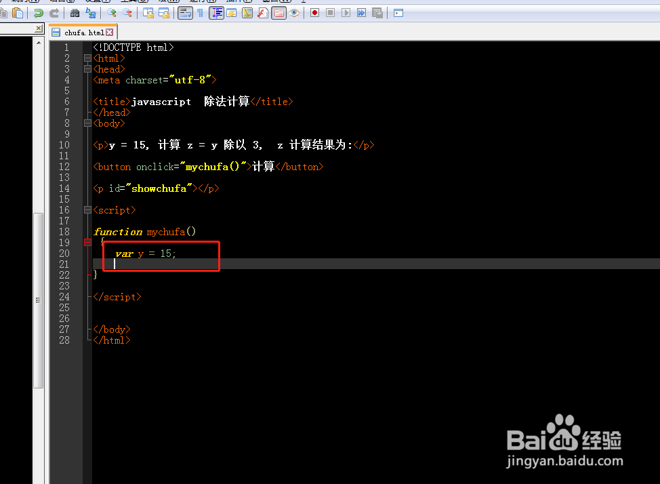
Task: Collapse the head tag fold
Action: (x=87, y=69)
